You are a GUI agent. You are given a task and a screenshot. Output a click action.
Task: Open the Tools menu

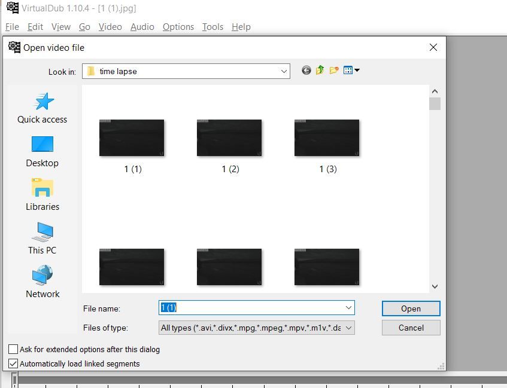tap(212, 27)
